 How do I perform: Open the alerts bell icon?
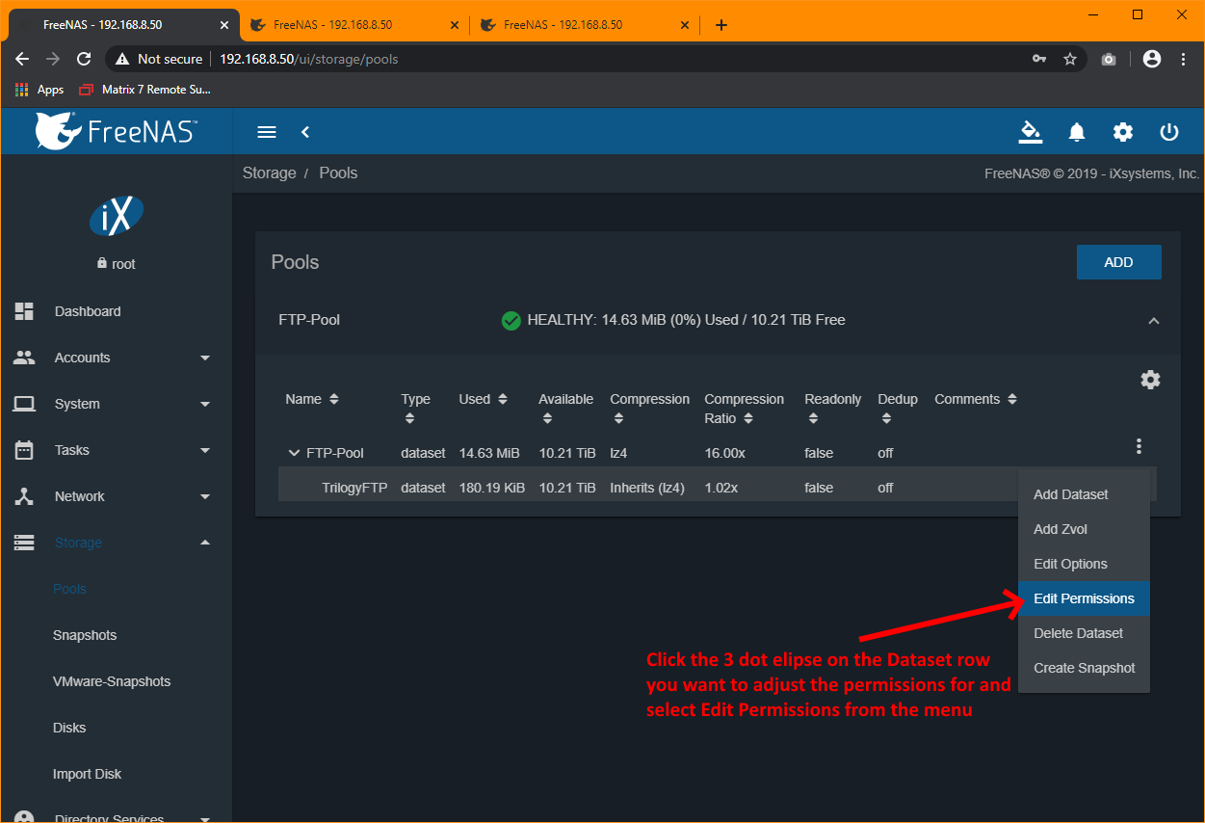click(x=1077, y=132)
